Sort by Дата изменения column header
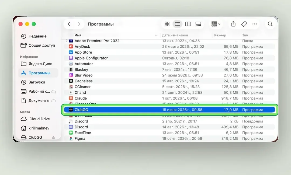 [x=175, y=35]
